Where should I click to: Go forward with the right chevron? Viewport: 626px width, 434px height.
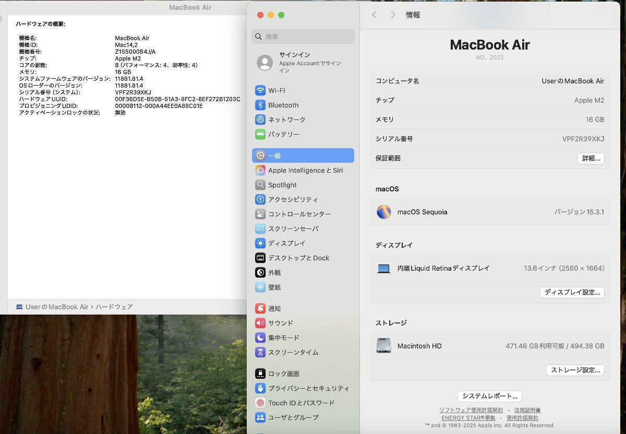click(x=393, y=15)
